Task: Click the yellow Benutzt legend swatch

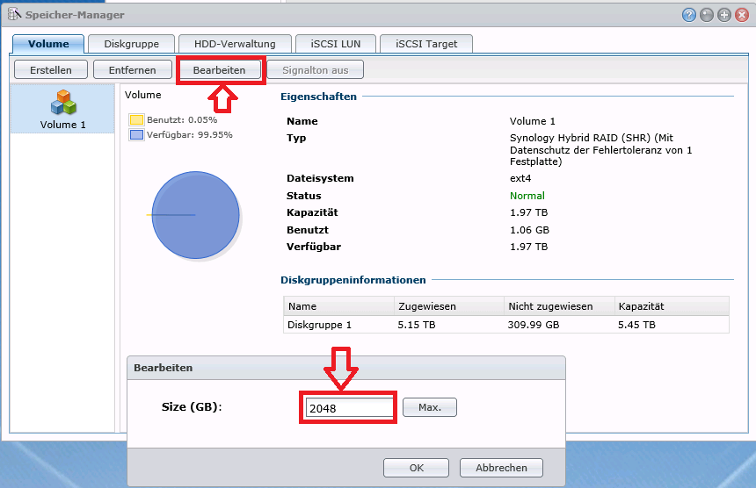Action: pyautogui.click(x=136, y=119)
